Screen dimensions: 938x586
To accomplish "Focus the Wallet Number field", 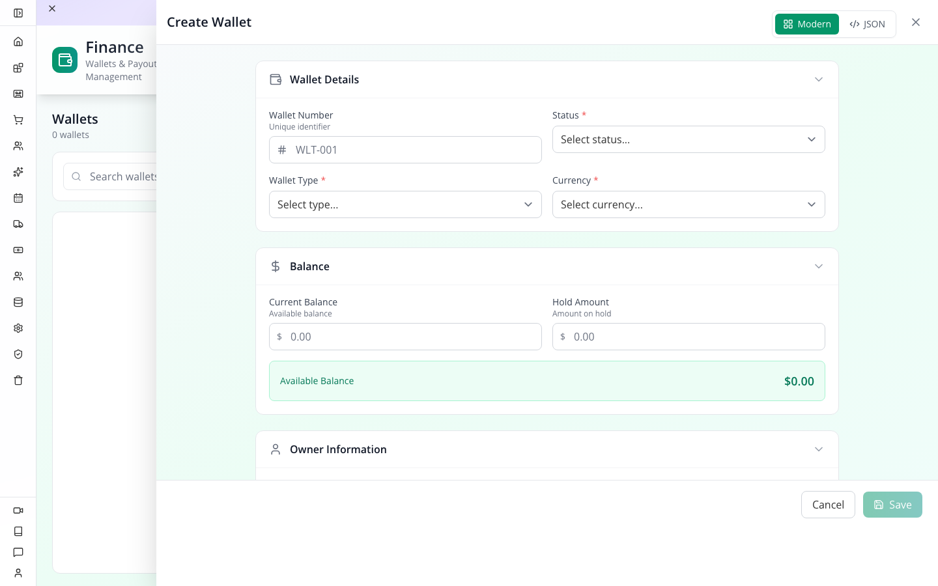I will pyautogui.click(x=405, y=150).
